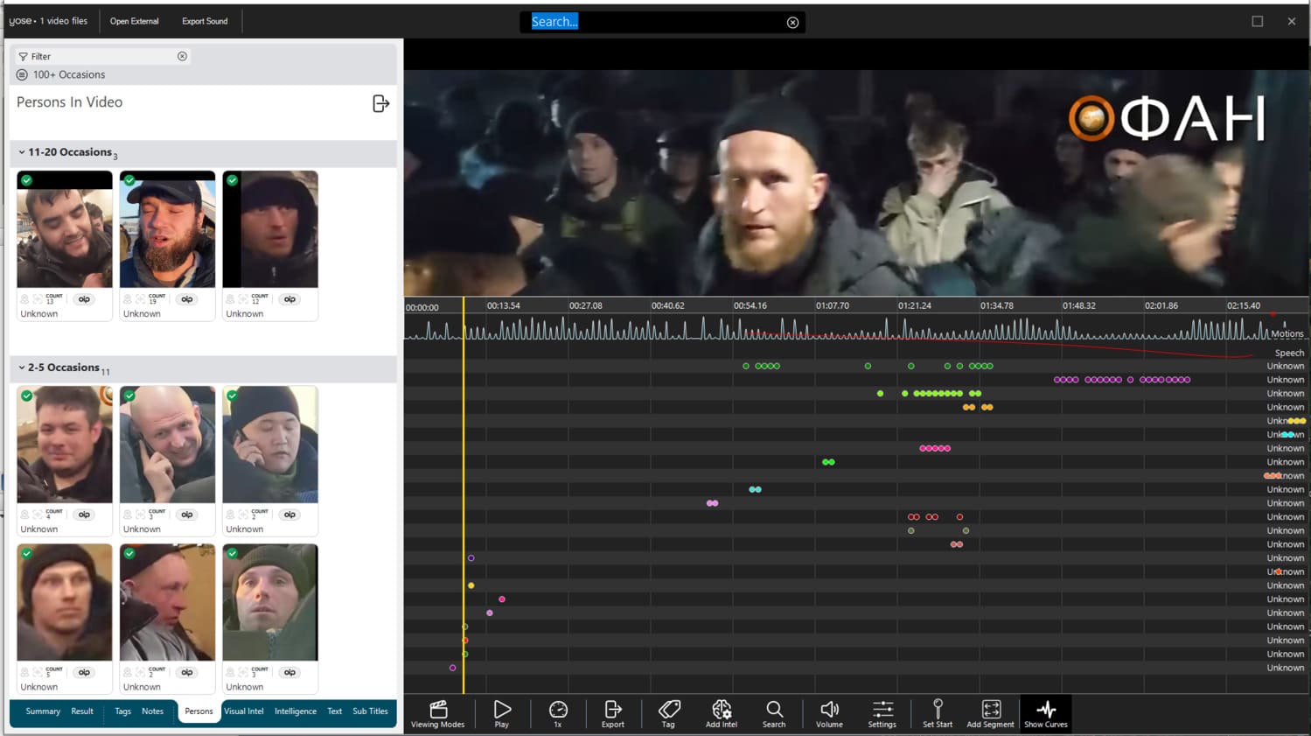Click the Export Sound button

tap(205, 21)
